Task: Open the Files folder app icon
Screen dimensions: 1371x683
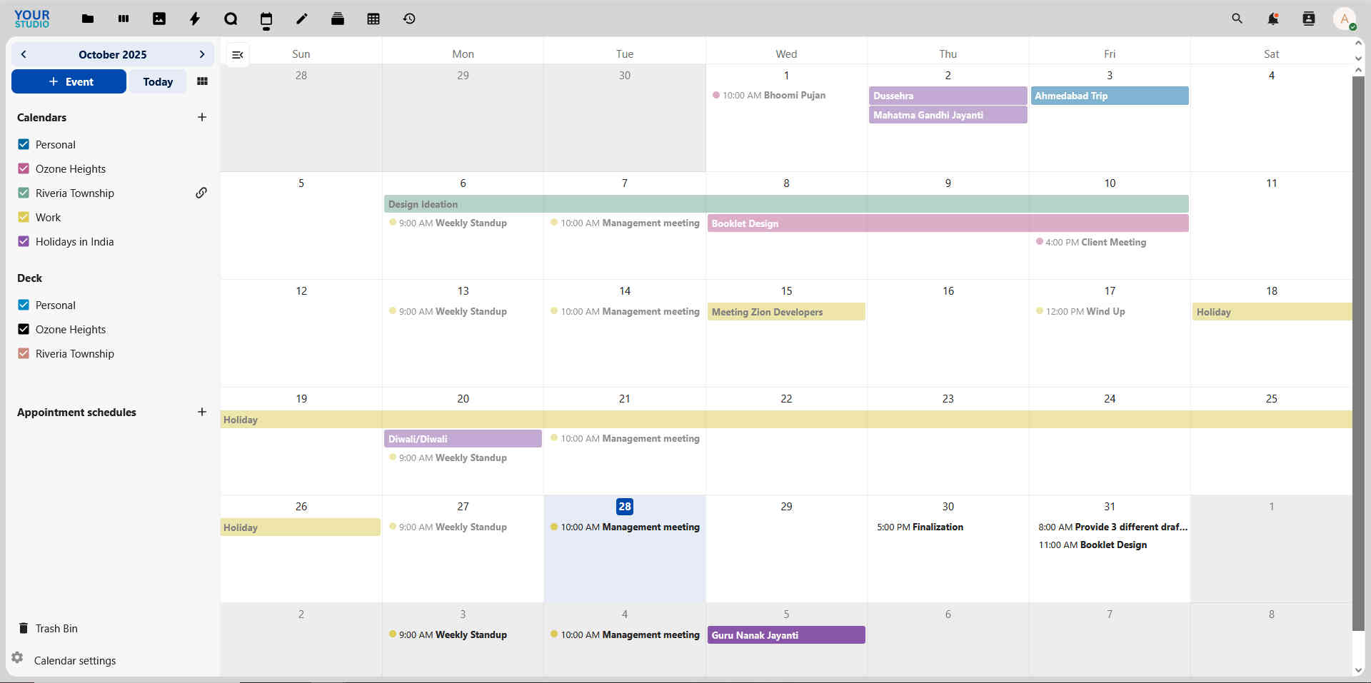Action: click(88, 19)
